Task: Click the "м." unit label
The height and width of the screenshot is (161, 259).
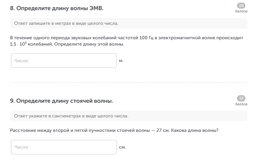Action: point(121,61)
